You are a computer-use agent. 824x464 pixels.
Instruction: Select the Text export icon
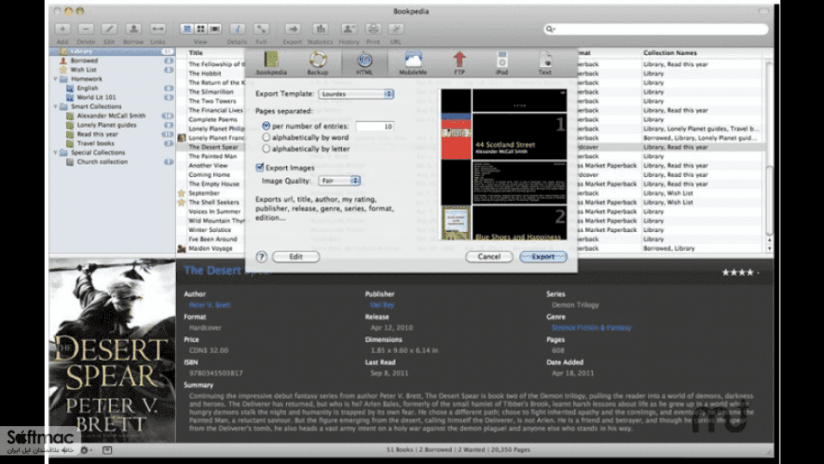click(545, 59)
